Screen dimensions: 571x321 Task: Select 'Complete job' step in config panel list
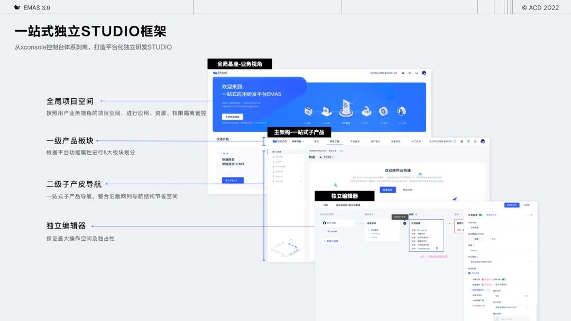[x=478, y=306]
